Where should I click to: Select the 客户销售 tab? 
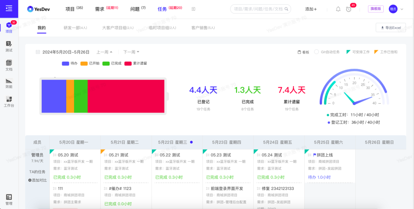tap(203, 28)
